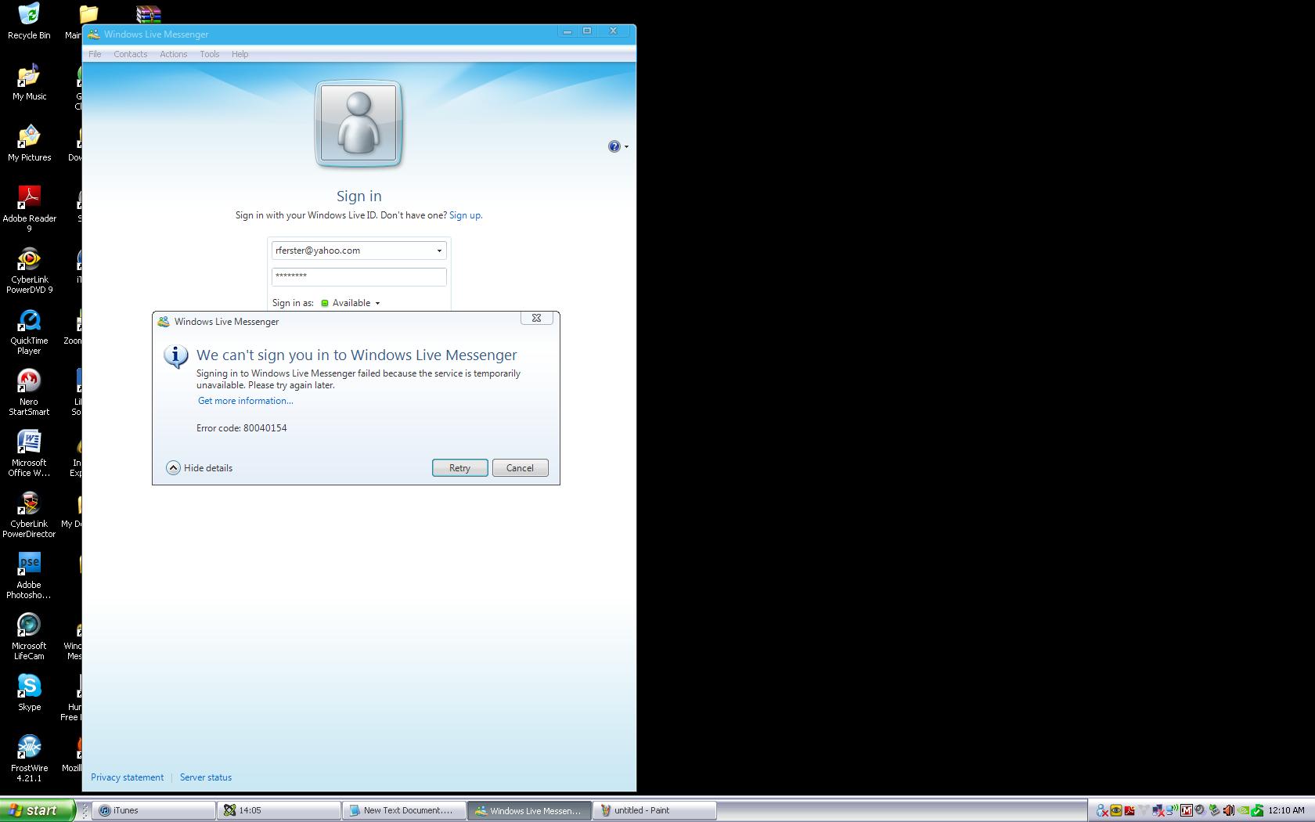Click the wireless network tray icon

[x=1173, y=810]
